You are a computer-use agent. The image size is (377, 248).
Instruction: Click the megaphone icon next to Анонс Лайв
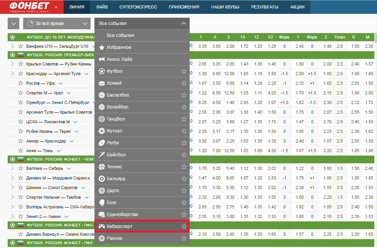(x=102, y=59)
